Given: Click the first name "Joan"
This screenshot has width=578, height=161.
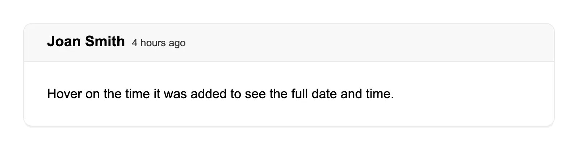Looking at the screenshot, I should (x=64, y=42).
